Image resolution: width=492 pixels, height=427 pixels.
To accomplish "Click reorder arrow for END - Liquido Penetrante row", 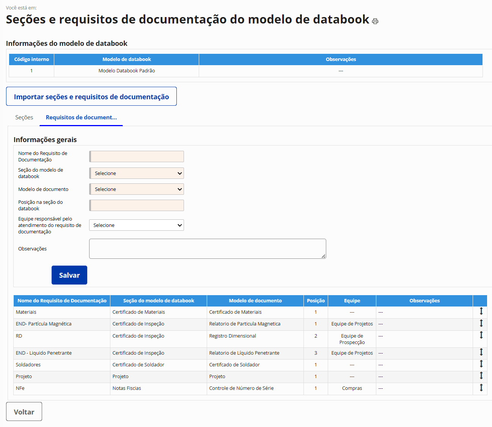I will pos(481,352).
